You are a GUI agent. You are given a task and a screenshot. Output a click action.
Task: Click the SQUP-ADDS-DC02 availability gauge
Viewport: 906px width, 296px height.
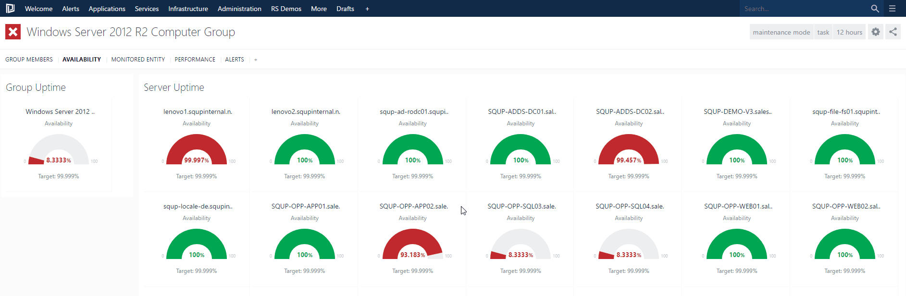point(629,151)
